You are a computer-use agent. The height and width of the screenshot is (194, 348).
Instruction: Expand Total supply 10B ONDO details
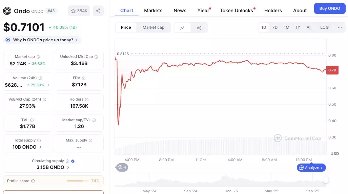pos(40,147)
